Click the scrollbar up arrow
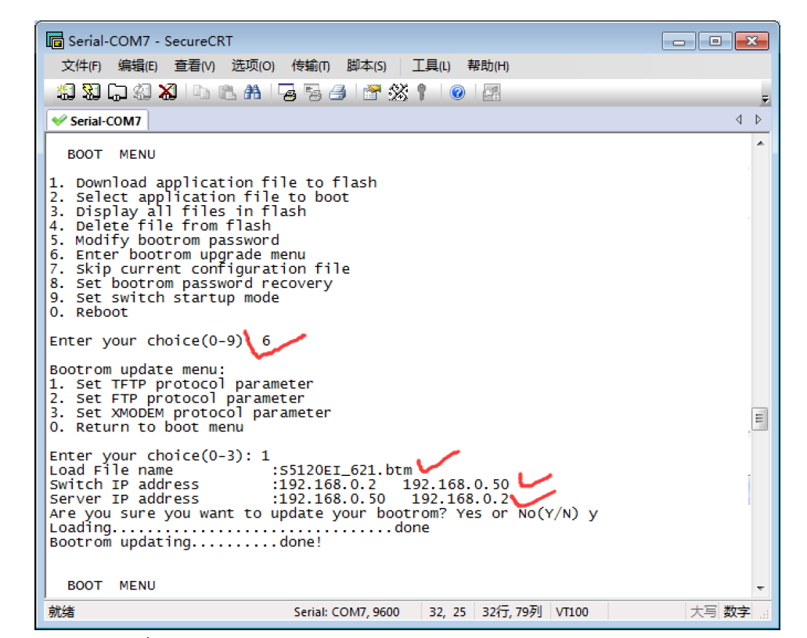The width and height of the screenshot is (807, 638). (760, 144)
